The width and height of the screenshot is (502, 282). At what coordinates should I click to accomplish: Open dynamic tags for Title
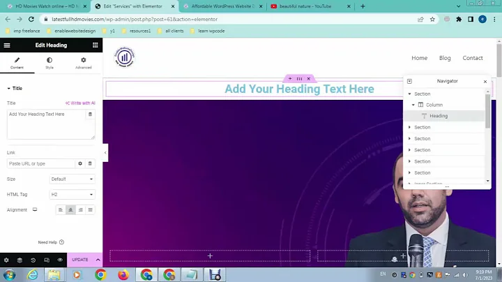[x=90, y=114]
